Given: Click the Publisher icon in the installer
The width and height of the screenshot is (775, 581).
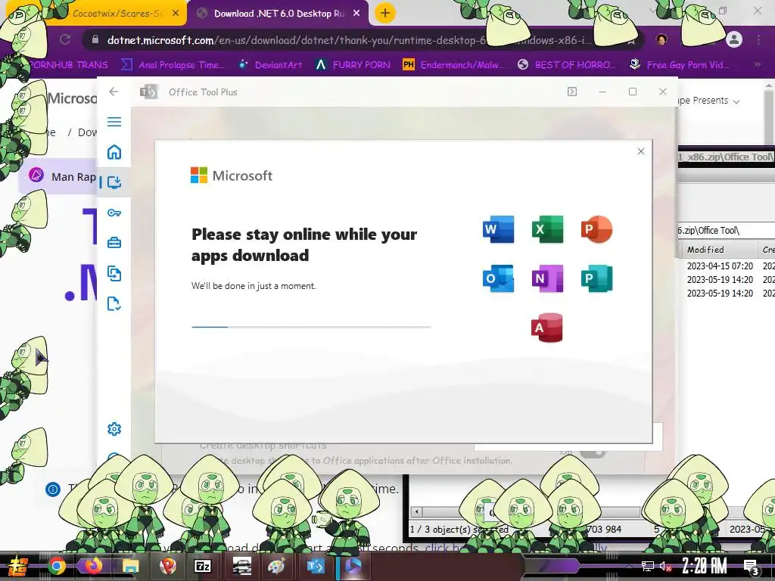Looking at the screenshot, I should point(596,278).
